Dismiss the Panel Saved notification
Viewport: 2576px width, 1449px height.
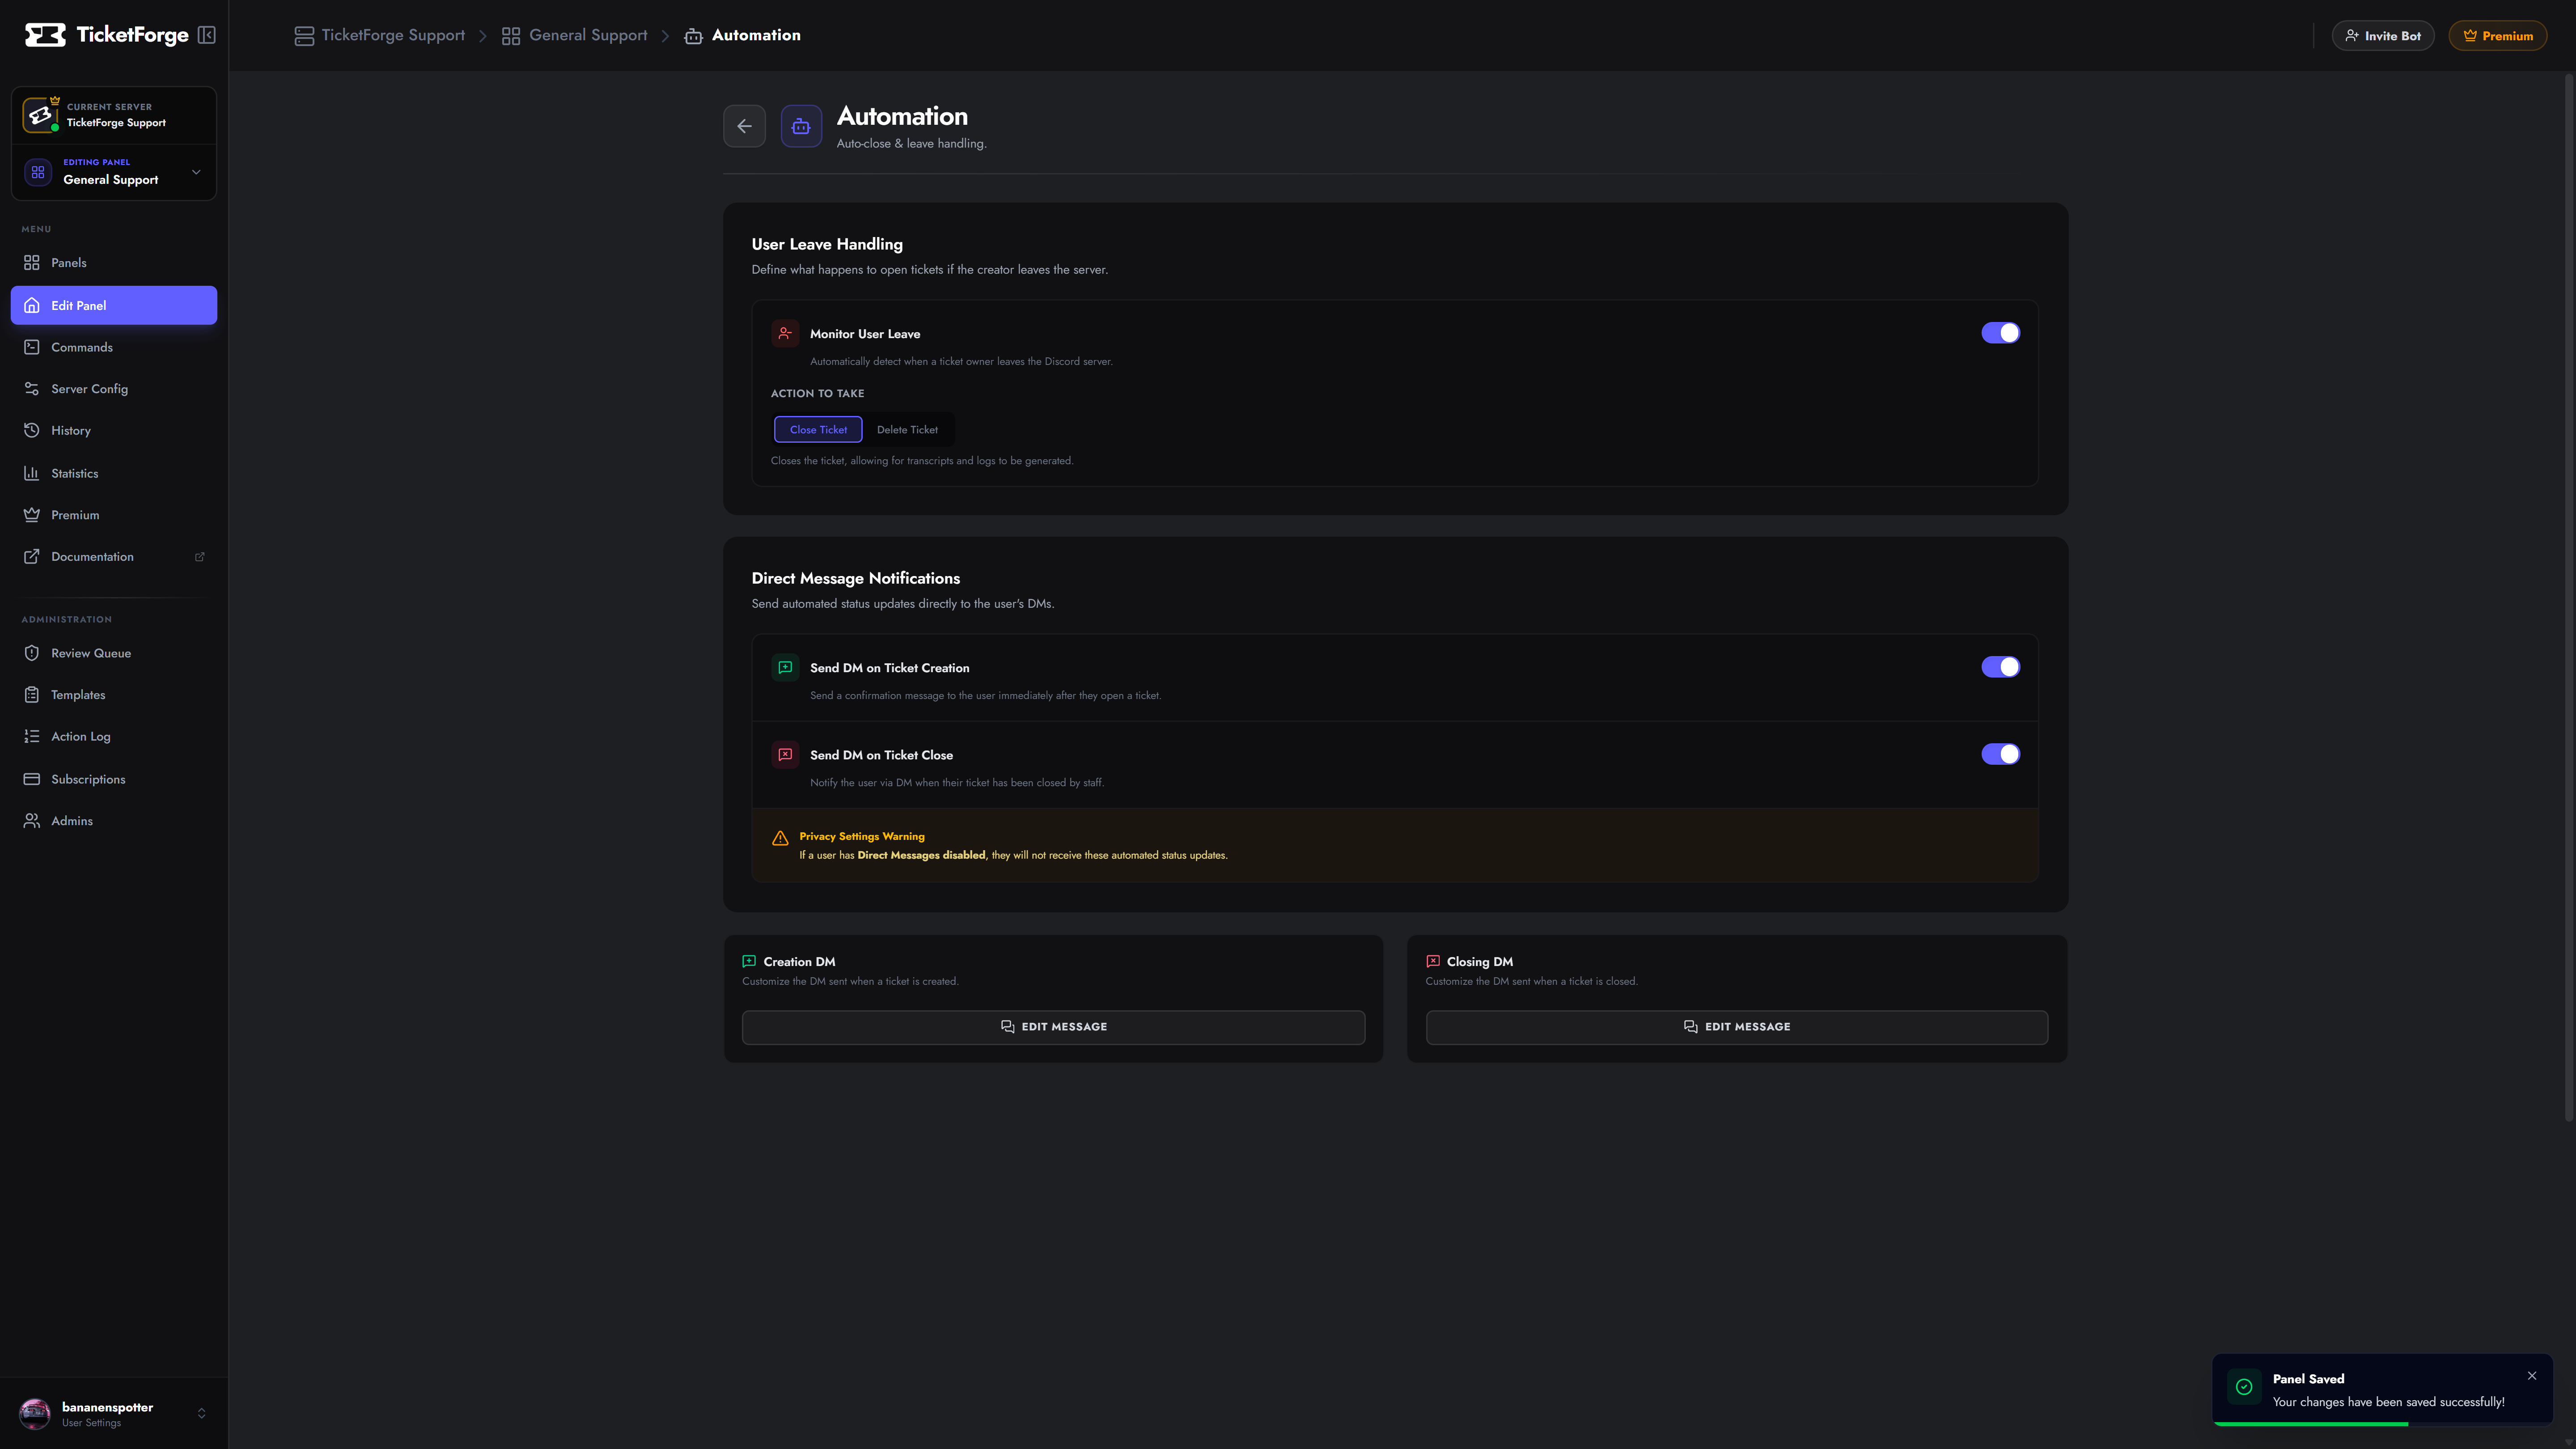pos(2532,1376)
